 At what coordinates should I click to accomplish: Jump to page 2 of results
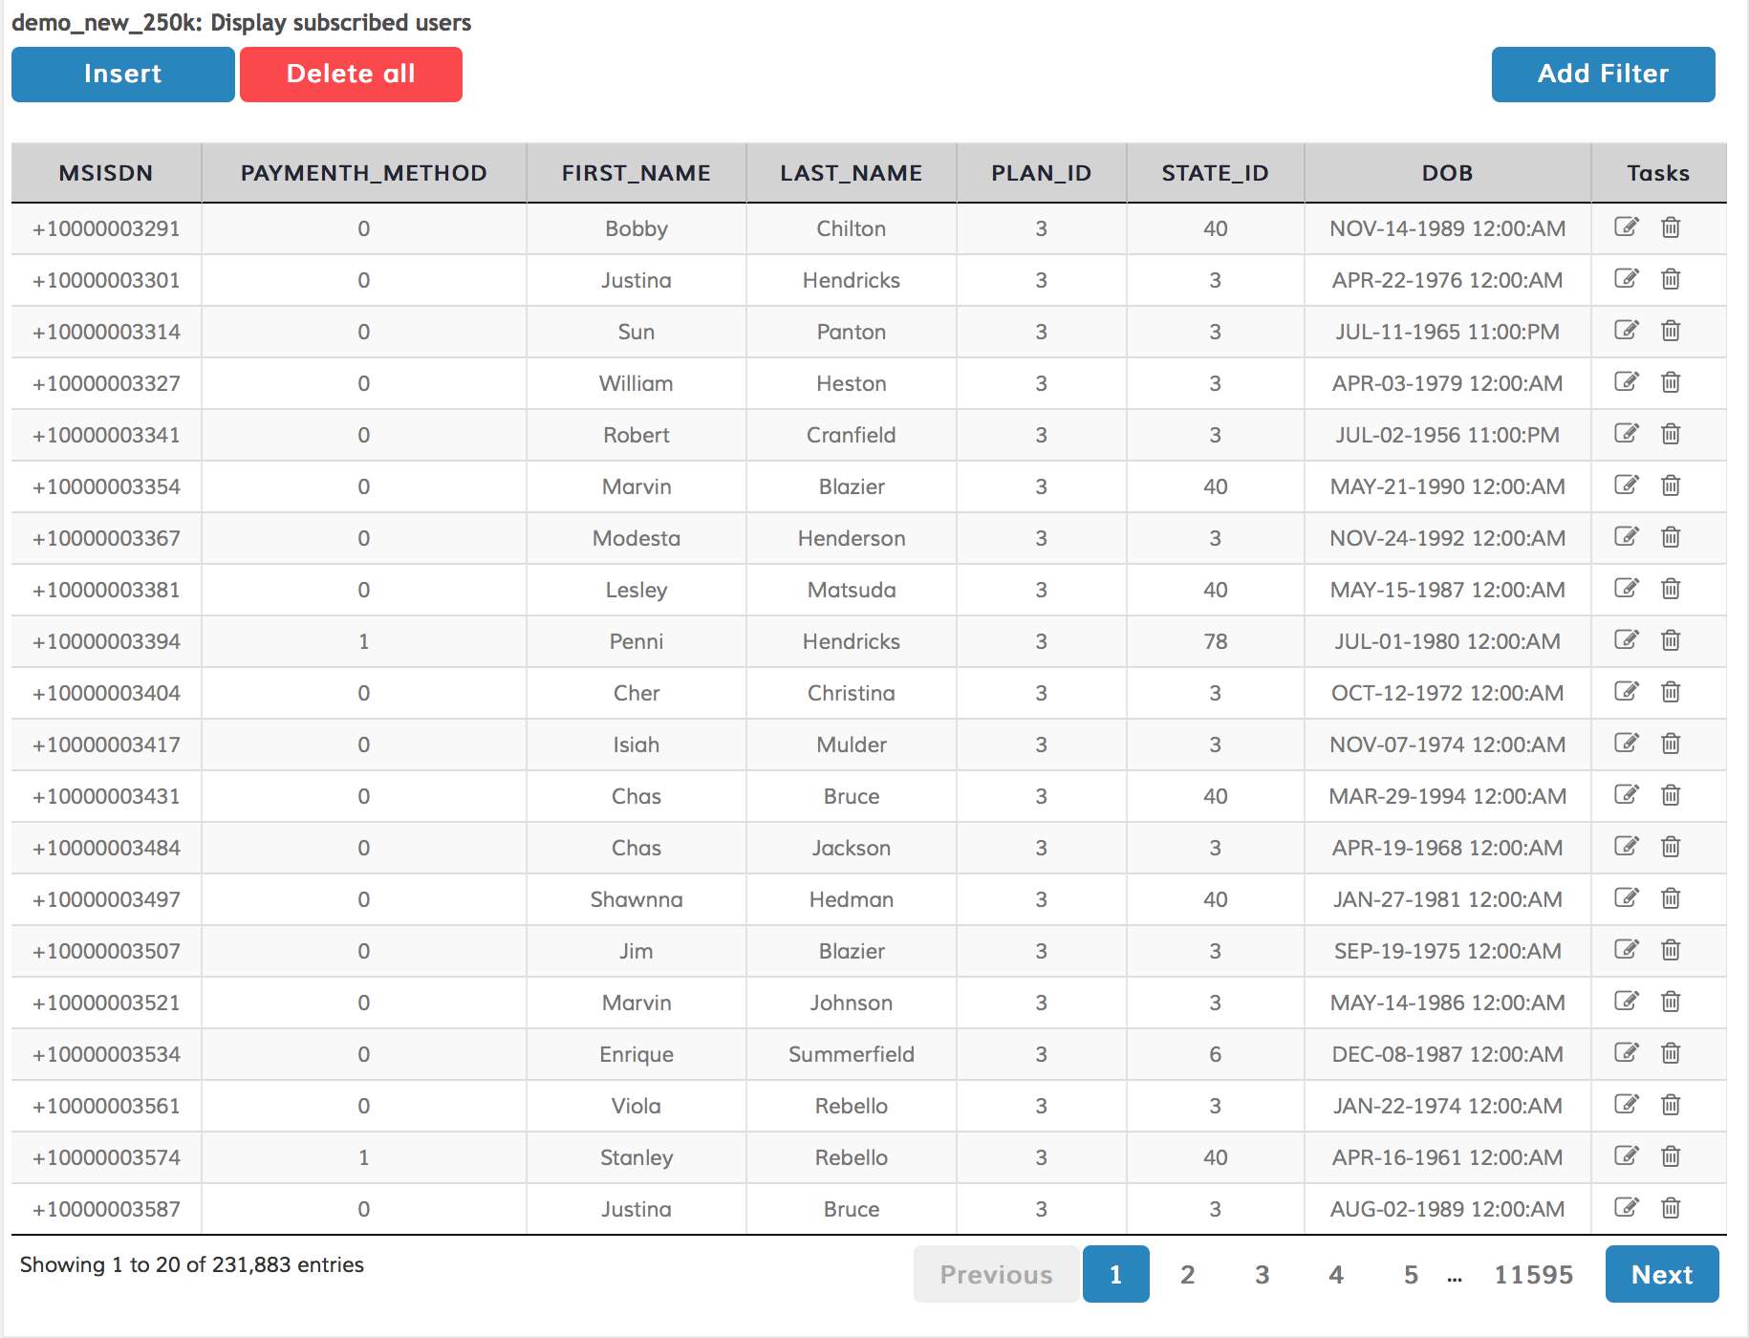coord(1187,1274)
